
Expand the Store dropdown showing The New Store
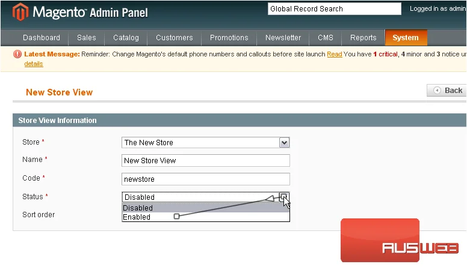tap(205, 143)
